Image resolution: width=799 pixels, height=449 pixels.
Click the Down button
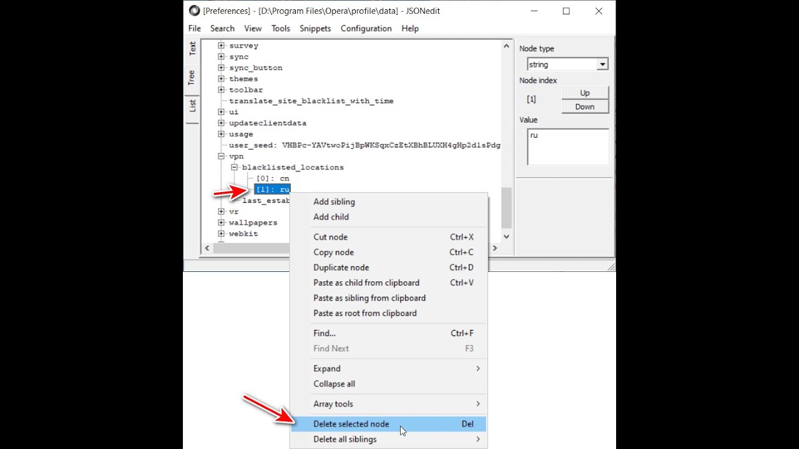tap(585, 107)
